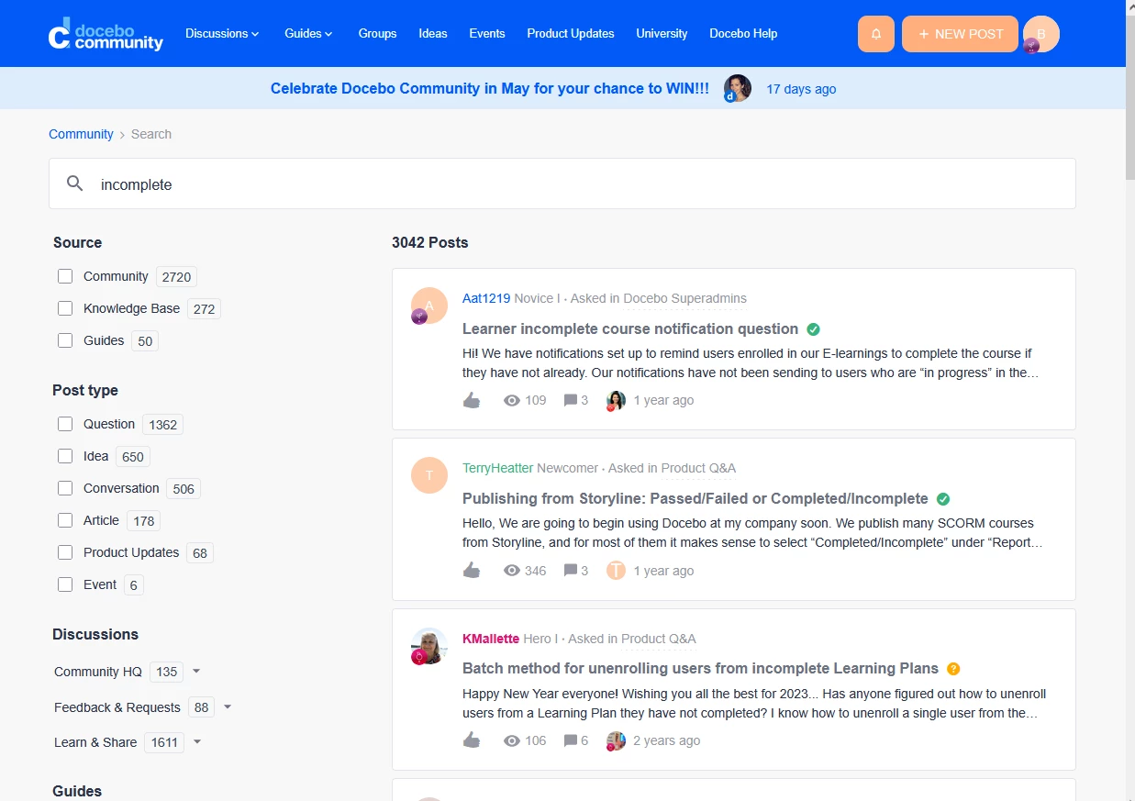
Task: Expand Feedback & Requests discussion filter
Action: [x=228, y=707]
